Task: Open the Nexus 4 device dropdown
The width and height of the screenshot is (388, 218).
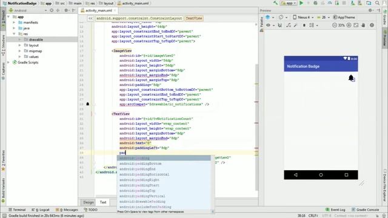Action: tap(303, 18)
